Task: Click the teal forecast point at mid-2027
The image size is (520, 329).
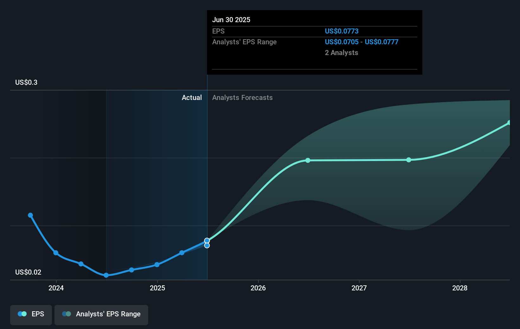Action: (409, 160)
